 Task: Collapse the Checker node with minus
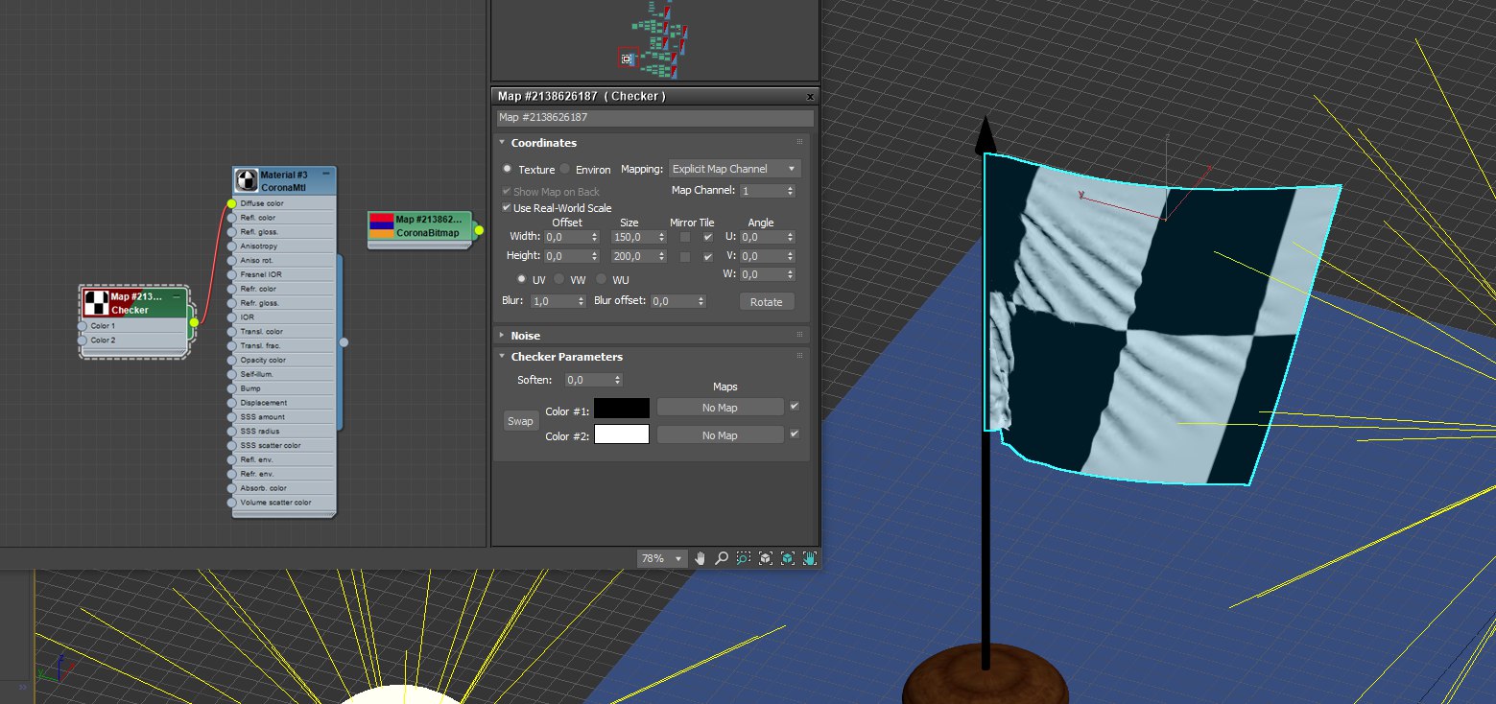(x=177, y=296)
